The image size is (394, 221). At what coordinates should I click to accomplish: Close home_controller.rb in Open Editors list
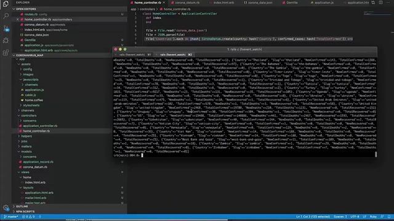(x=17, y=19)
